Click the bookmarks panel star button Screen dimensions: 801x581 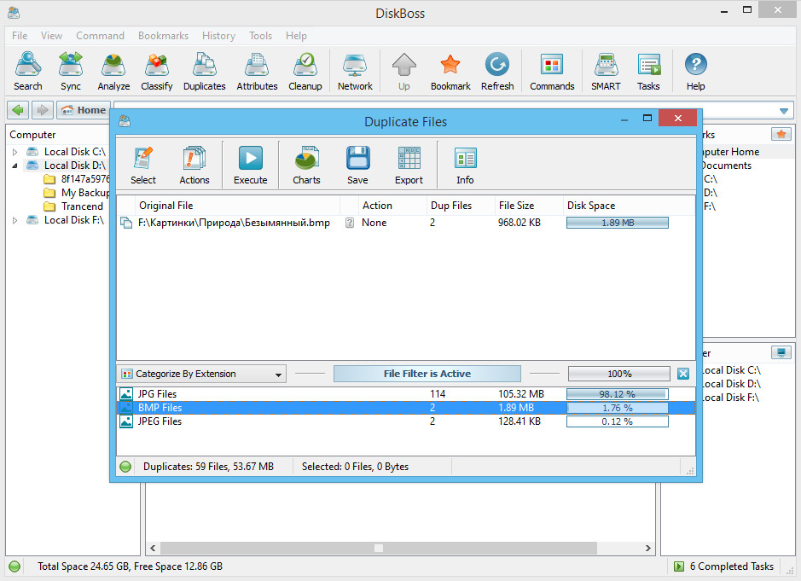pyautogui.click(x=781, y=135)
